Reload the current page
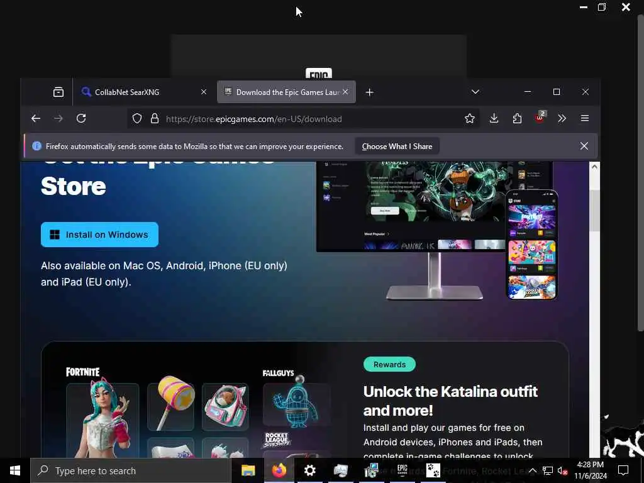Screen dimensions: 644x483 pyautogui.click(x=81, y=118)
